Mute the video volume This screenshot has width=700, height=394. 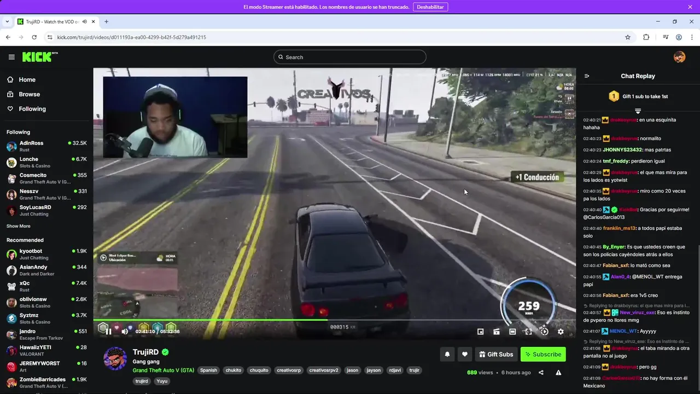click(x=125, y=331)
